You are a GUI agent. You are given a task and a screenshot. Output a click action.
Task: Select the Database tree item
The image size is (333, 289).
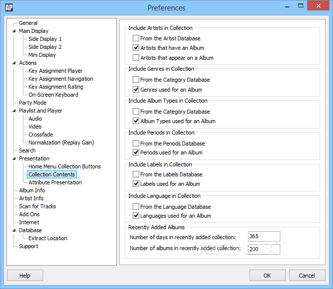tap(30, 230)
